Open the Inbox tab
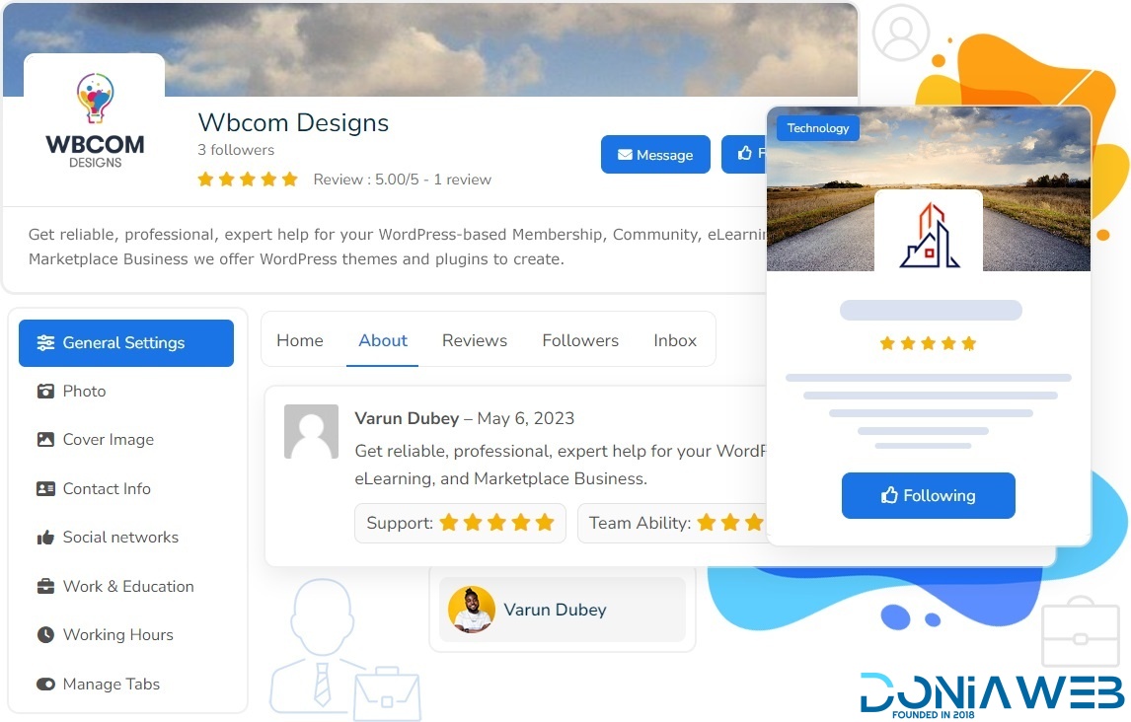1131x722 pixels. tap(675, 340)
